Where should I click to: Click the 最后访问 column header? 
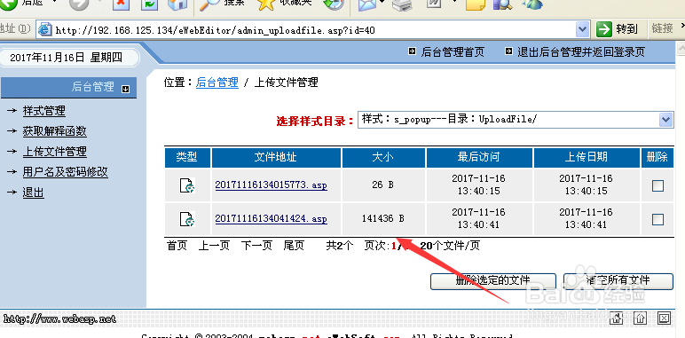tap(479, 157)
